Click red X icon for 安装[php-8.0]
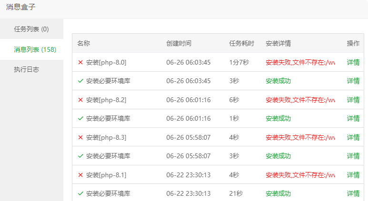Screen dimensions: 368x201 (80, 62)
